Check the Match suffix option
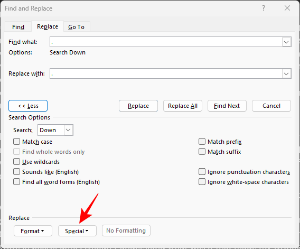300x249 pixels. [202, 152]
